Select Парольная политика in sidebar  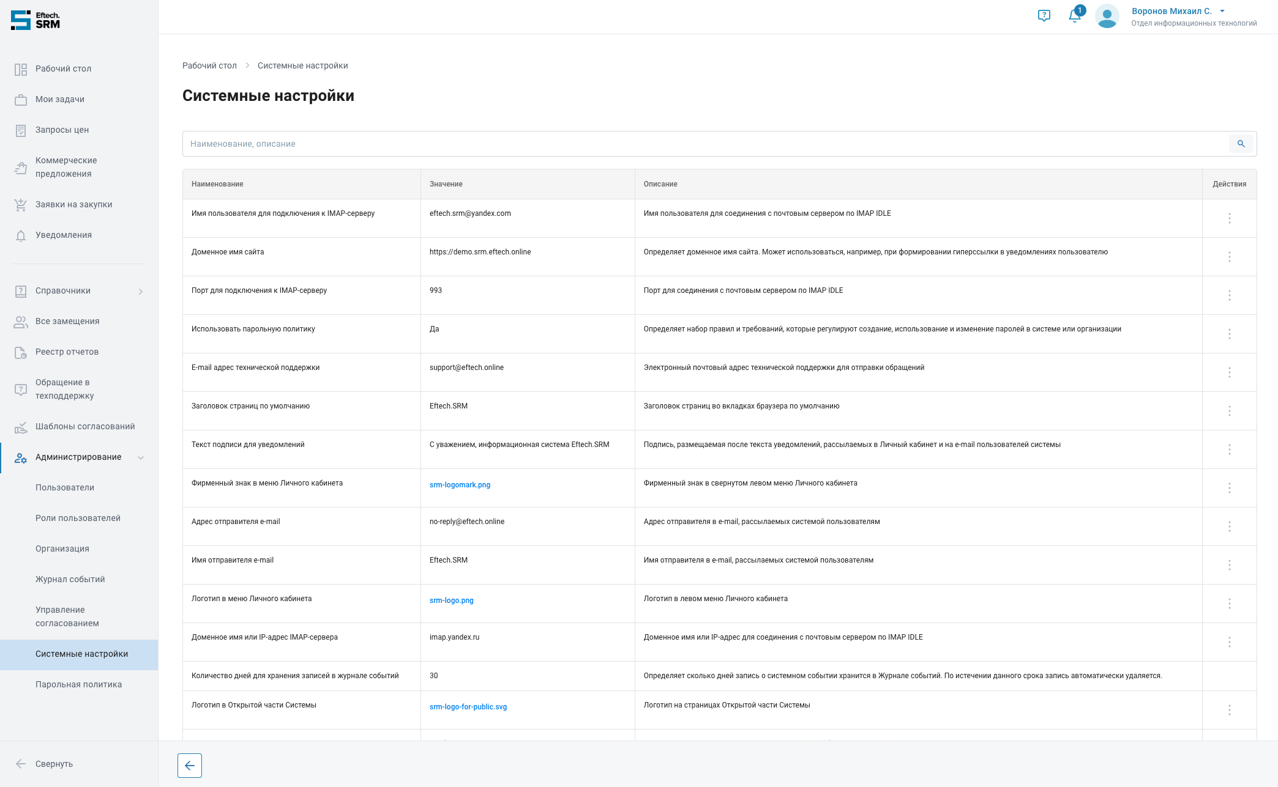point(79,684)
